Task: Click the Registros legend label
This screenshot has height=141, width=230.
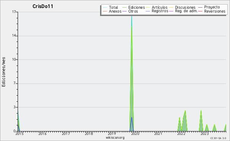Action: tap(160, 11)
